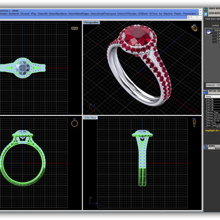
Task: Switch display mode to Rendered
Action: click(14, 14)
